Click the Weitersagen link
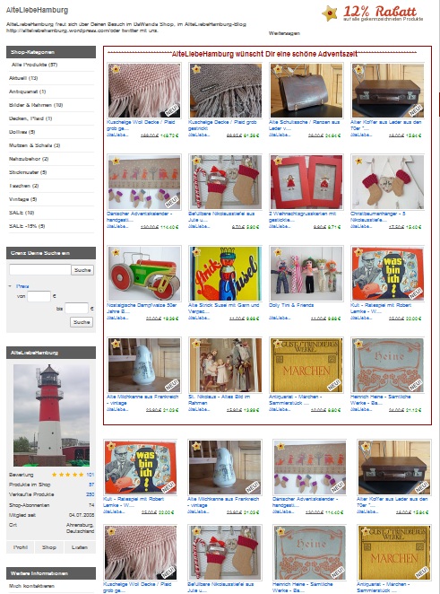 point(284,33)
